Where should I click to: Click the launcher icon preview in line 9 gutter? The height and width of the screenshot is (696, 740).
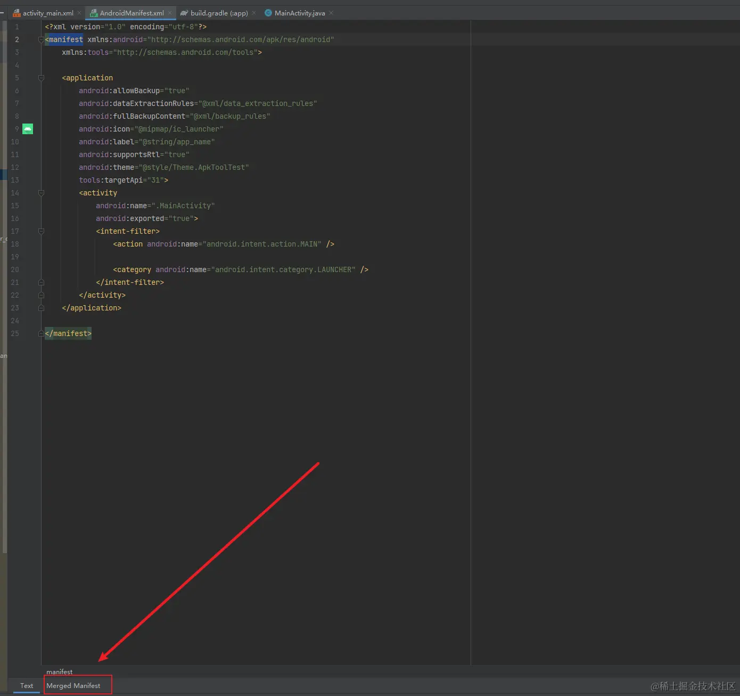(28, 129)
